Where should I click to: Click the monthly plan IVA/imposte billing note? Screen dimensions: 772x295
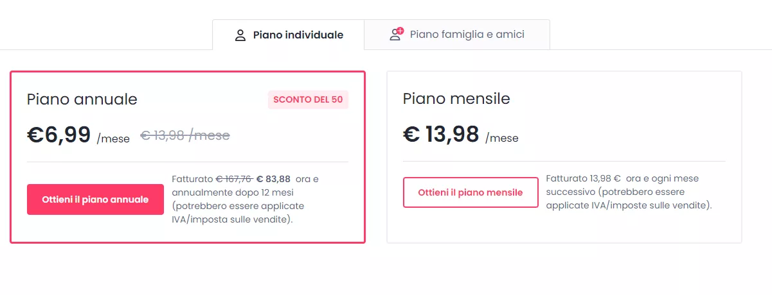pos(629,192)
